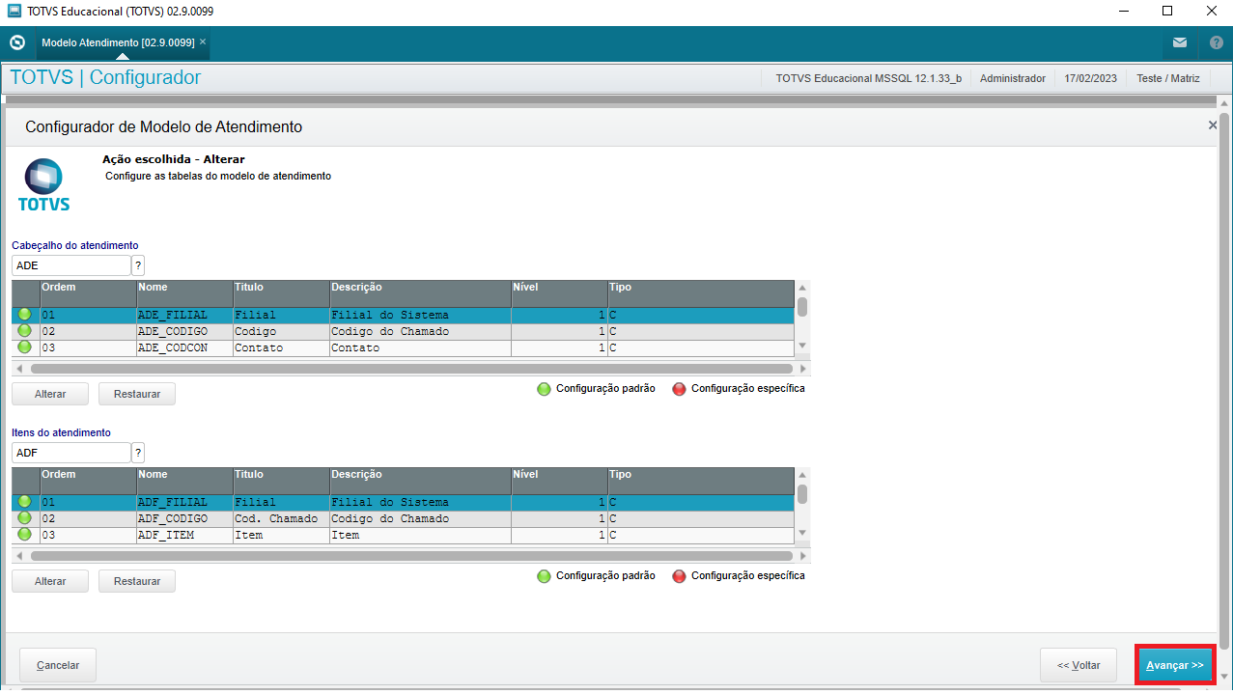Screen dimensions: 1233x694
Task: Click the Cancelar button
Action: (x=58, y=665)
